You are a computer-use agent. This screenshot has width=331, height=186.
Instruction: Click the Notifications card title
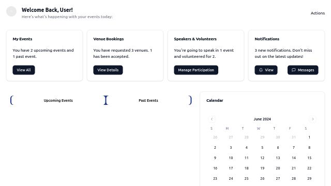click(267, 39)
